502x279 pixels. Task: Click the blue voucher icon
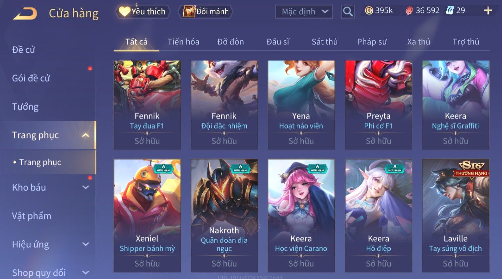[450, 10]
